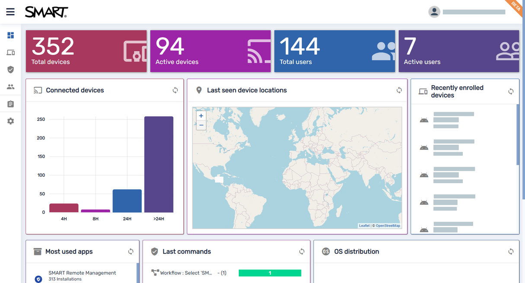This screenshot has width=525, height=283.
Task: Open the Settings gear in sidebar
Action: [x=11, y=121]
